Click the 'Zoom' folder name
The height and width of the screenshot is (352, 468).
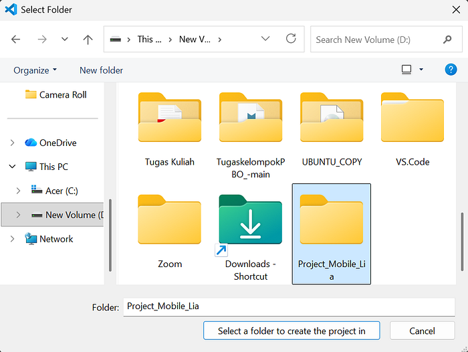170,264
